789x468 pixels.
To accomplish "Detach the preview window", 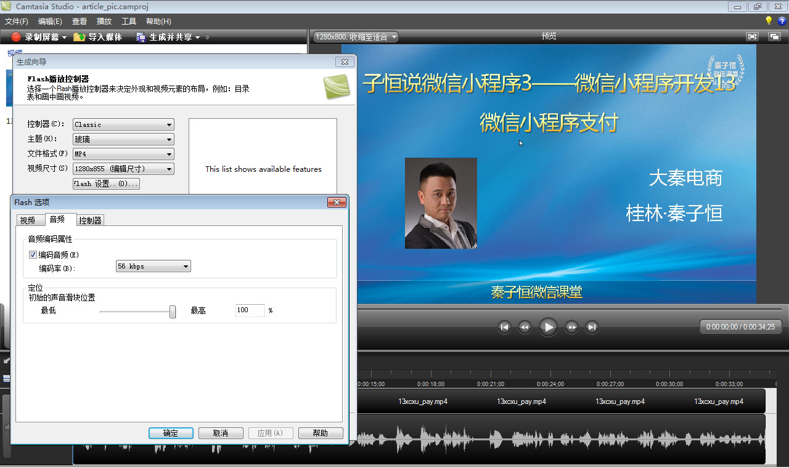I will pos(774,36).
